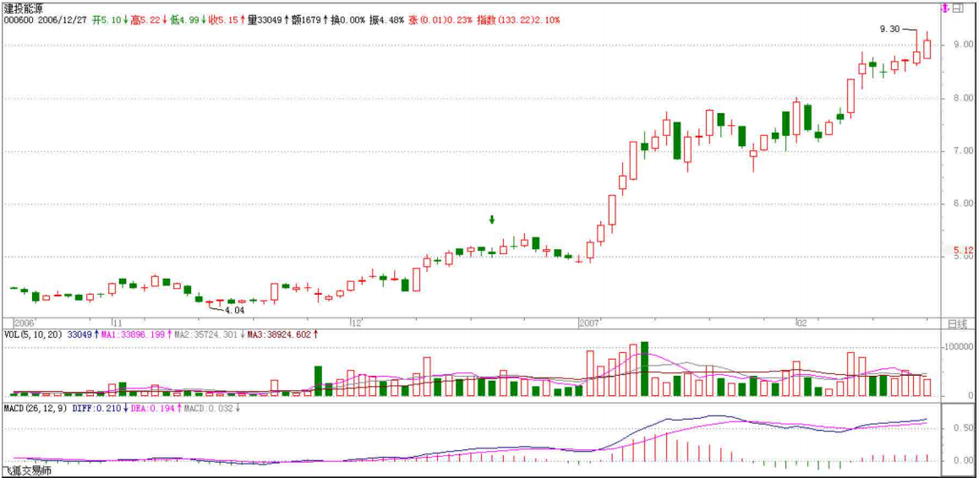Click the 指数 index reading in header

pos(517,19)
